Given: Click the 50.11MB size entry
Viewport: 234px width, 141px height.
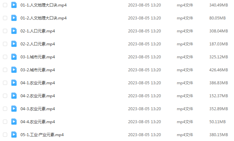Looking at the screenshot, I should coord(217,122).
